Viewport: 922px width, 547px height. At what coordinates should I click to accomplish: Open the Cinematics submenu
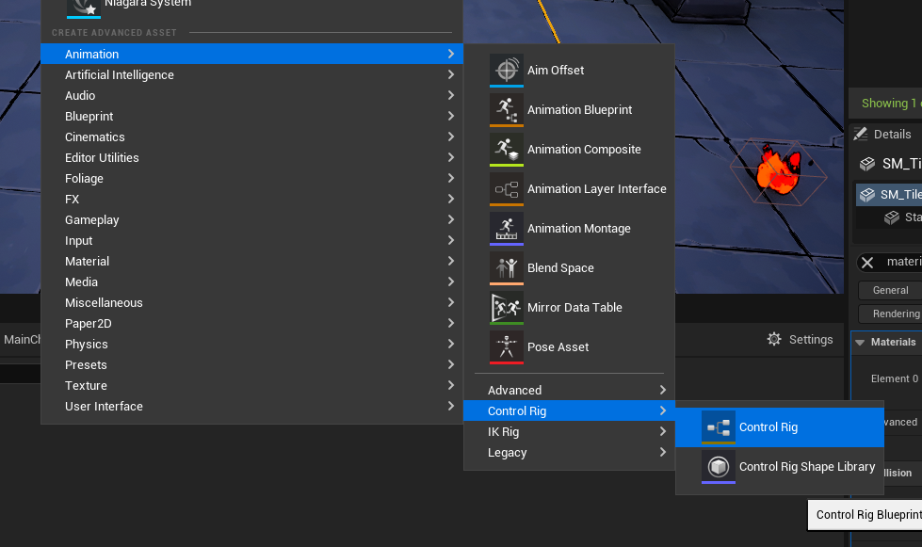coord(251,137)
